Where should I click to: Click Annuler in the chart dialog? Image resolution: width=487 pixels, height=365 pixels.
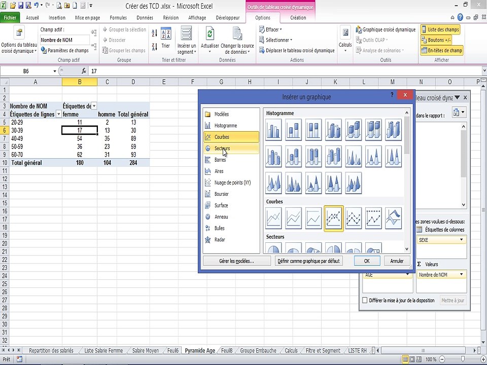(x=397, y=261)
